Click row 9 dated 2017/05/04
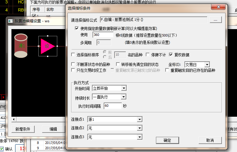 tap(49, 148)
